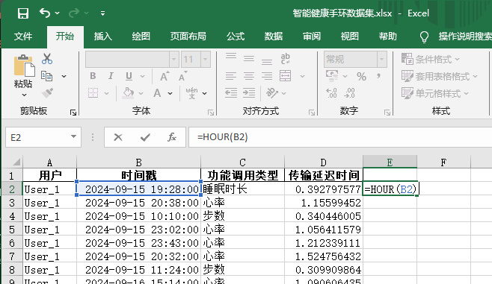
Task: Increase decimal places
Action: (x=332, y=93)
